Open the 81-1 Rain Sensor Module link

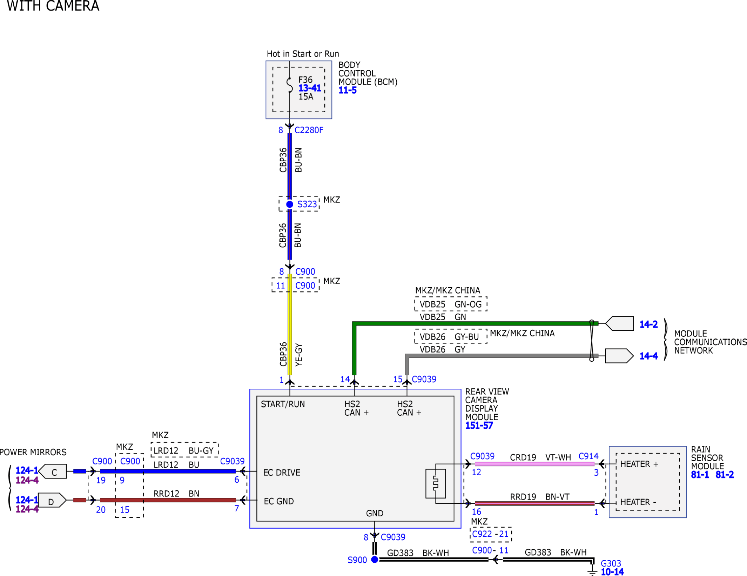click(700, 475)
